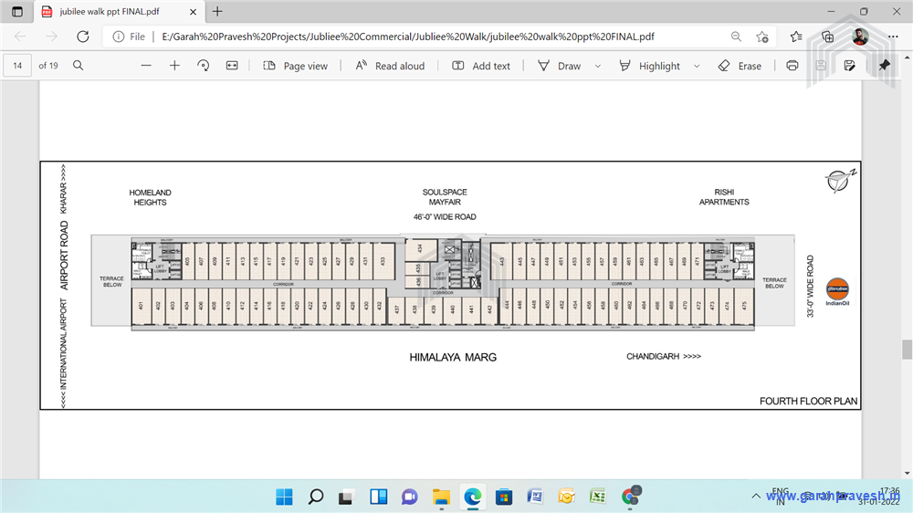
Task: Click the Save as icon in PDF toolbar
Action: [849, 66]
